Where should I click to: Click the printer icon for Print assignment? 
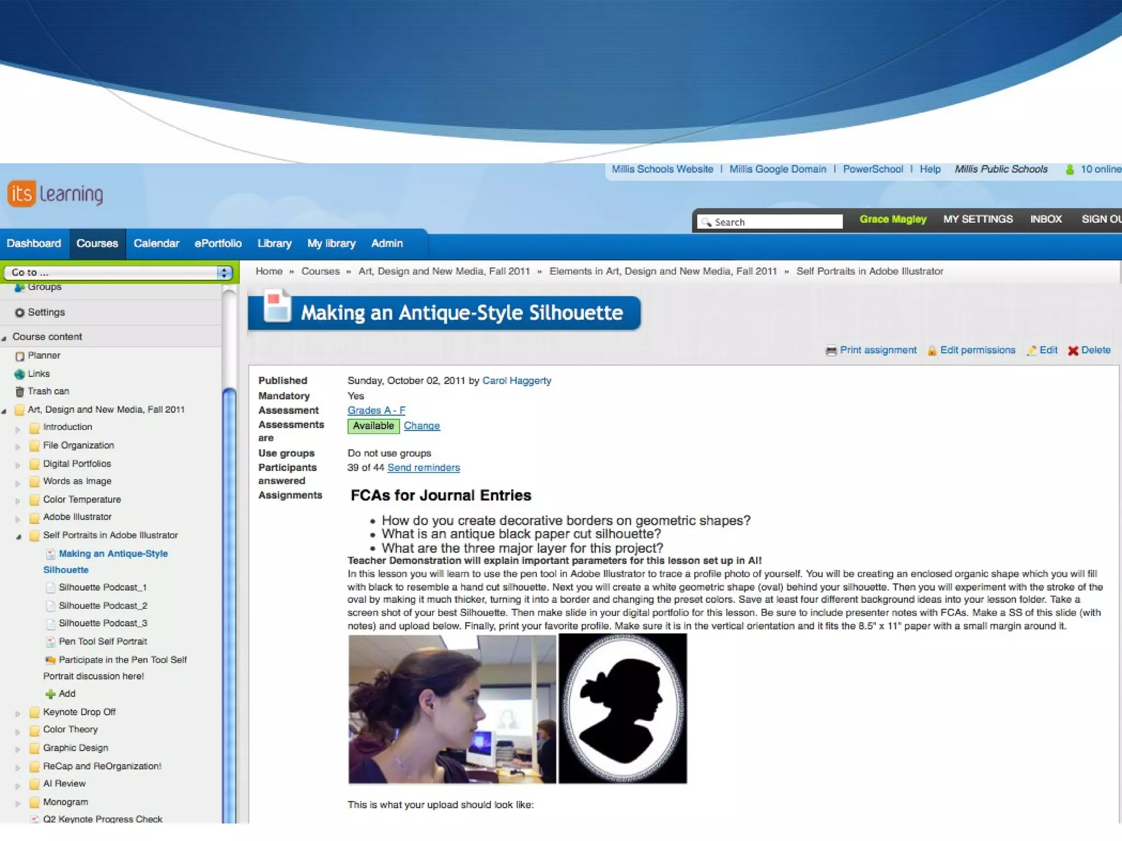pos(831,351)
